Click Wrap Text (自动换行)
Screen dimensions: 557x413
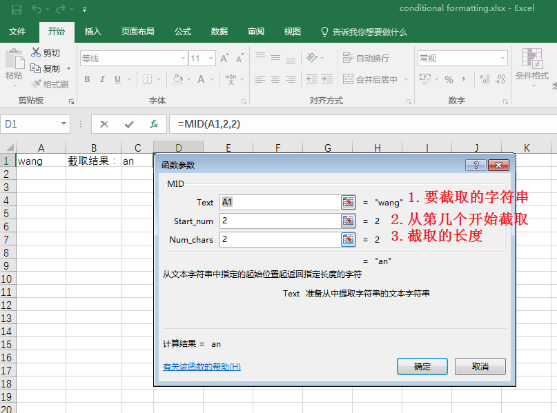coord(366,58)
